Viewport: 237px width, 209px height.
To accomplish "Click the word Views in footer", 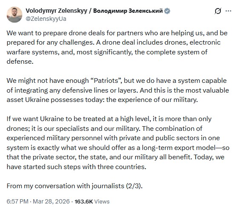I will coord(102,201).
